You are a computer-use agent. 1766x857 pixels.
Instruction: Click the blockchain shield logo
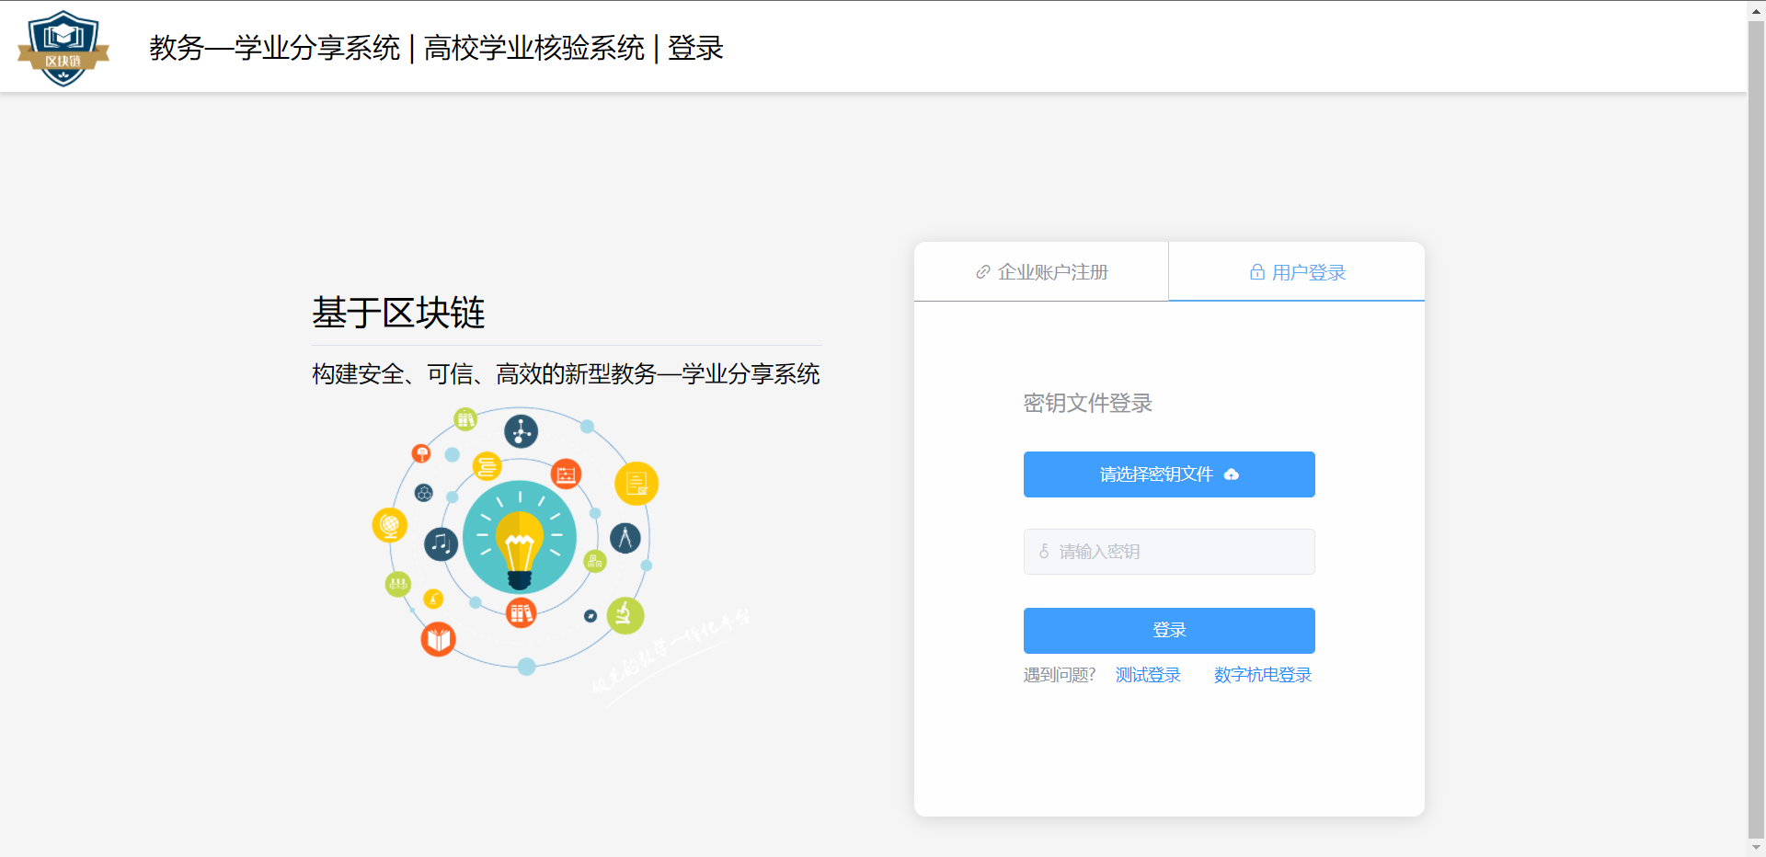point(63,48)
